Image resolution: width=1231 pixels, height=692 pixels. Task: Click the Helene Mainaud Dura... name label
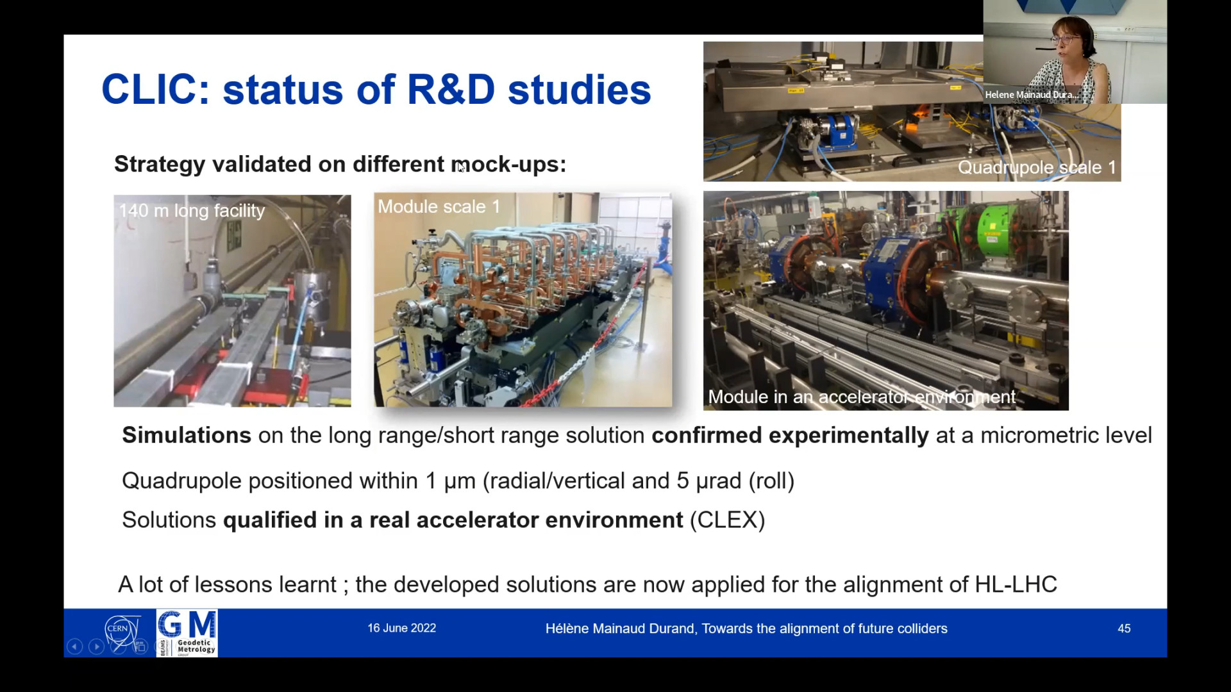coord(1031,95)
